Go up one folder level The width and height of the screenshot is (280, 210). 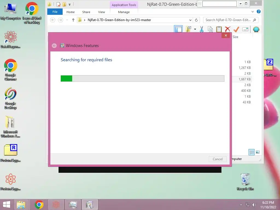(73, 20)
